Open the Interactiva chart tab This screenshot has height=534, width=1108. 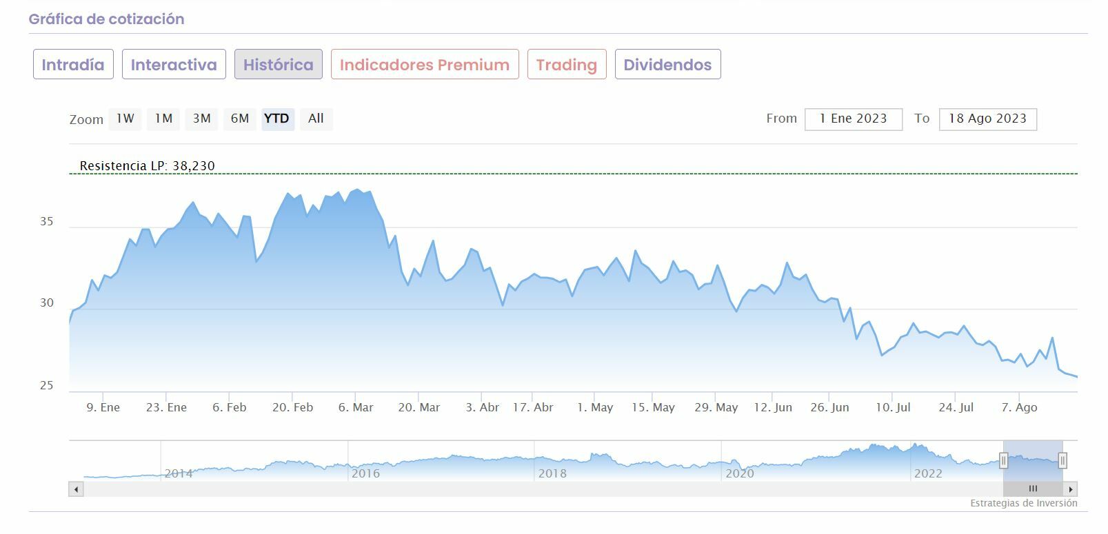tap(174, 65)
